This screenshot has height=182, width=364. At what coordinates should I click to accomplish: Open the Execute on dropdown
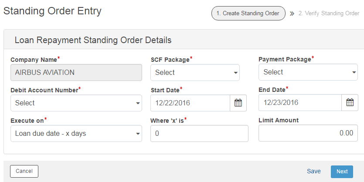[76, 134]
